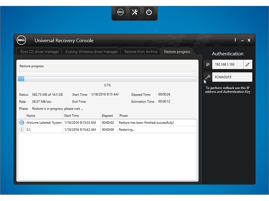Screen dimensions: 269x201
Task: Click the Phase column header
Action: point(158,115)
